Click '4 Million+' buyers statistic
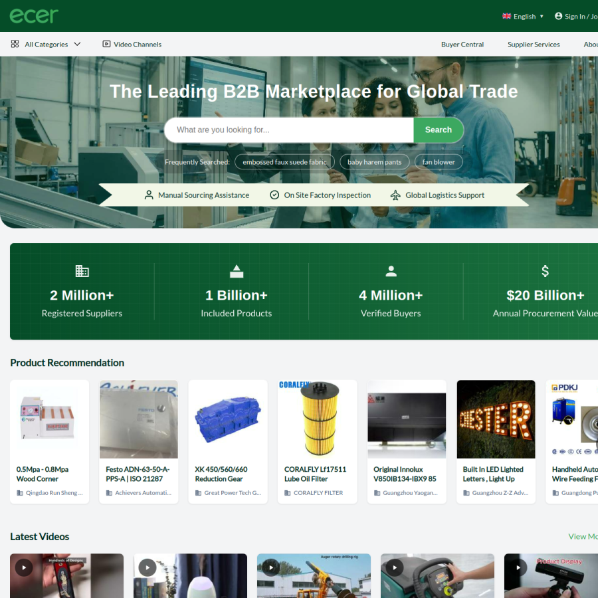 [x=391, y=296]
